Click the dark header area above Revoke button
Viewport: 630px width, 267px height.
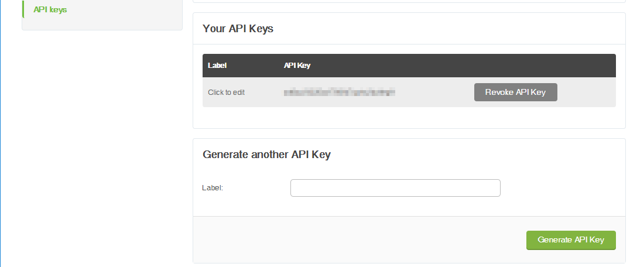pyautogui.click(x=515, y=66)
